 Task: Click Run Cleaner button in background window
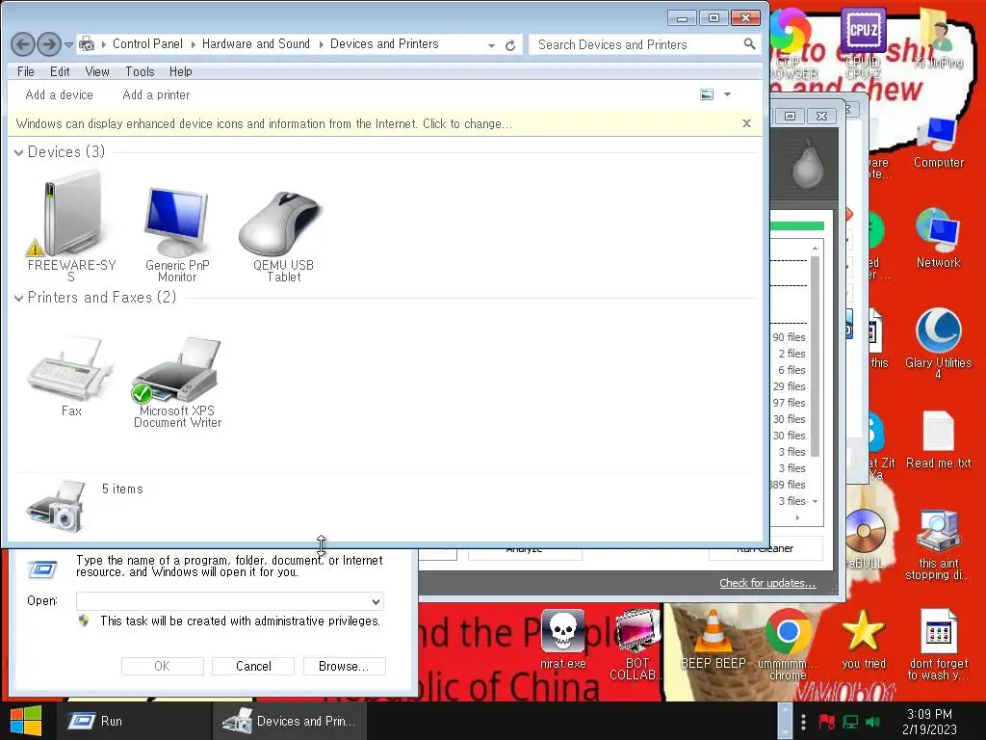[x=765, y=552]
